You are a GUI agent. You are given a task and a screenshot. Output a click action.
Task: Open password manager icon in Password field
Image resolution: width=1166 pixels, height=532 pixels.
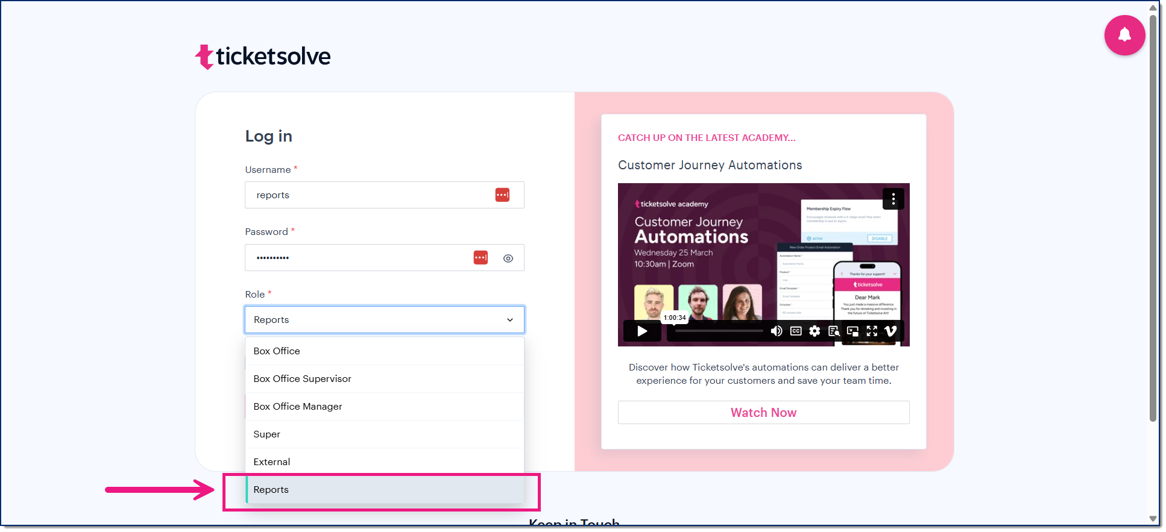481,258
